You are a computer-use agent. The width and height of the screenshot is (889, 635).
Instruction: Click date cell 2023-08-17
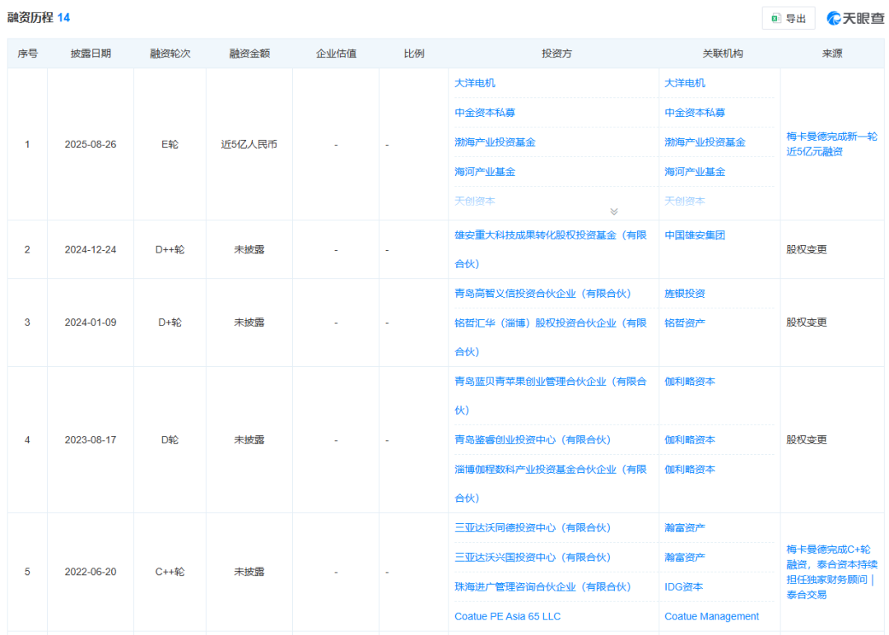91,439
